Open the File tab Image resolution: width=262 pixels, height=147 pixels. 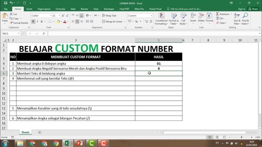pos(6,9)
